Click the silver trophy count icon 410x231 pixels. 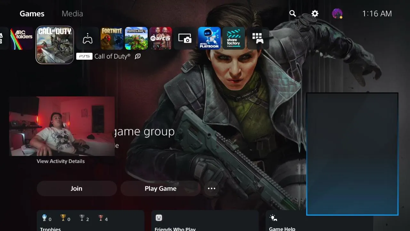coord(82,218)
